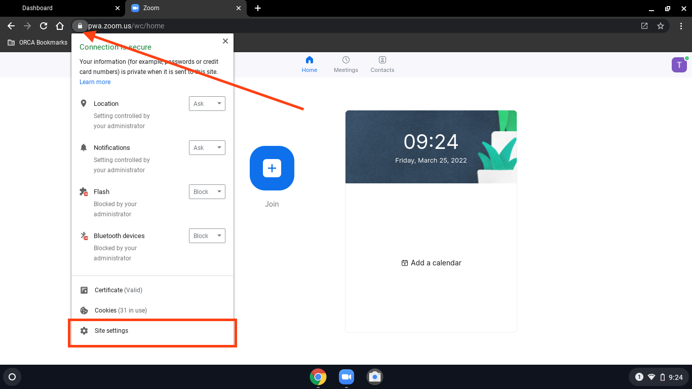Open Chrome from the shelf
The width and height of the screenshot is (692, 389).
coord(318,377)
